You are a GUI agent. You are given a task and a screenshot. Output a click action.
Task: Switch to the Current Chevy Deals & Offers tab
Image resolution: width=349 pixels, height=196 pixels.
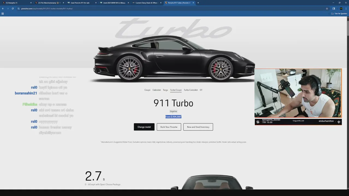147,3
